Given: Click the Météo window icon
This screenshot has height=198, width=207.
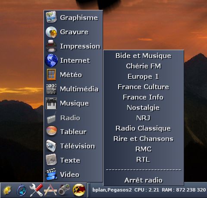Looking at the screenshot, I should (51, 74).
